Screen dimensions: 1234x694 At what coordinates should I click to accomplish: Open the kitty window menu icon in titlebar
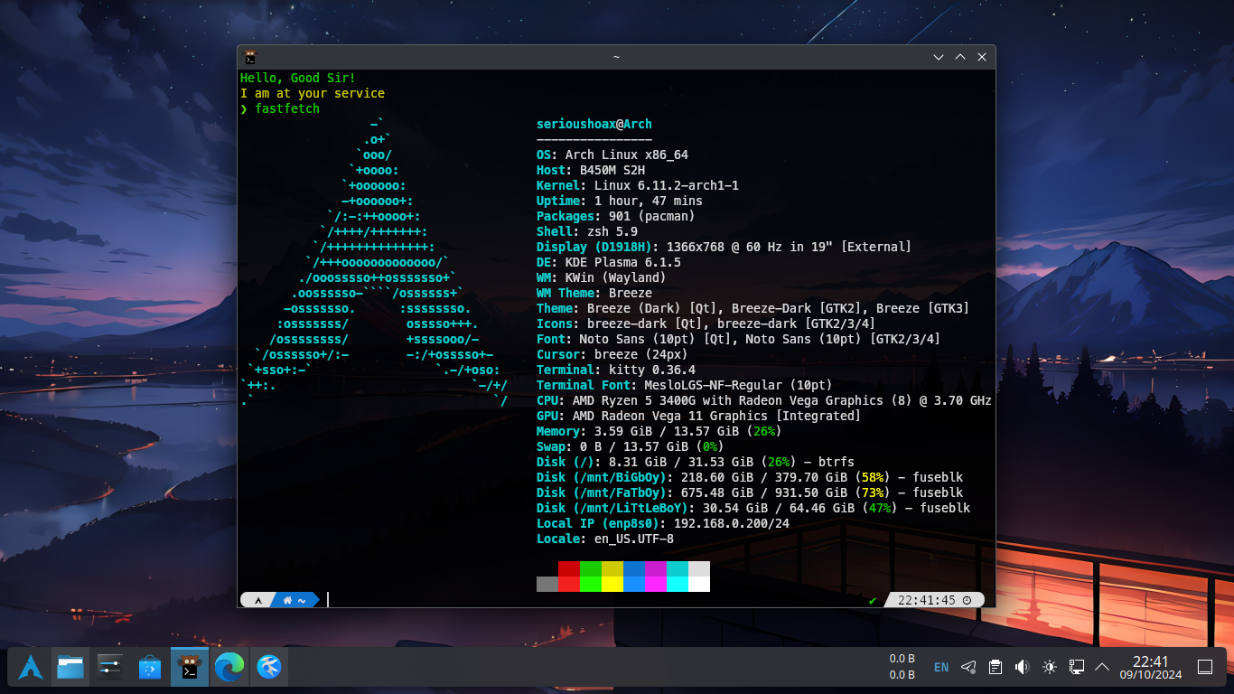[250, 56]
